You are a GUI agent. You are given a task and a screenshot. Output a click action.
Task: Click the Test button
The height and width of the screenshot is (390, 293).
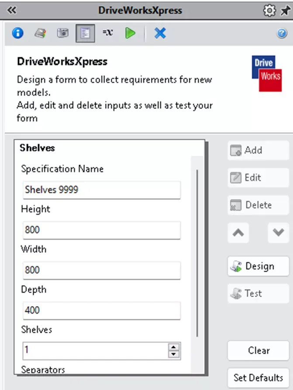click(x=258, y=293)
